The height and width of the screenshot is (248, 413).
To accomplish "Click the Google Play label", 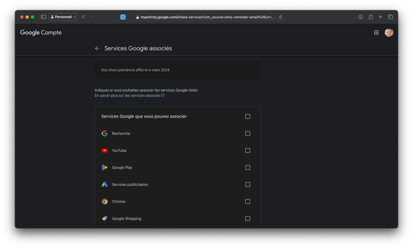I will point(122,167).
